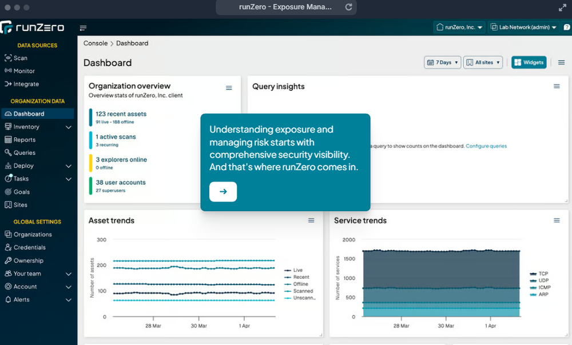Click the Your team people icon

pos(8,274)
